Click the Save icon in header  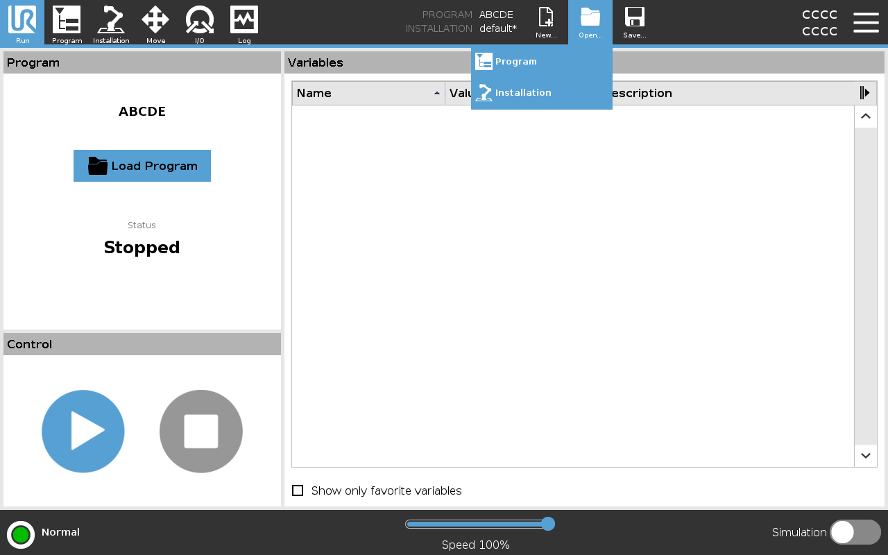pyautogui.click(x=634, y=22)
